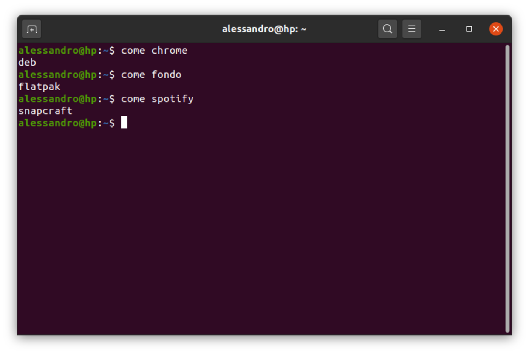
Task: Click the green prompt before "come fondo"
Action: [57, 75]
